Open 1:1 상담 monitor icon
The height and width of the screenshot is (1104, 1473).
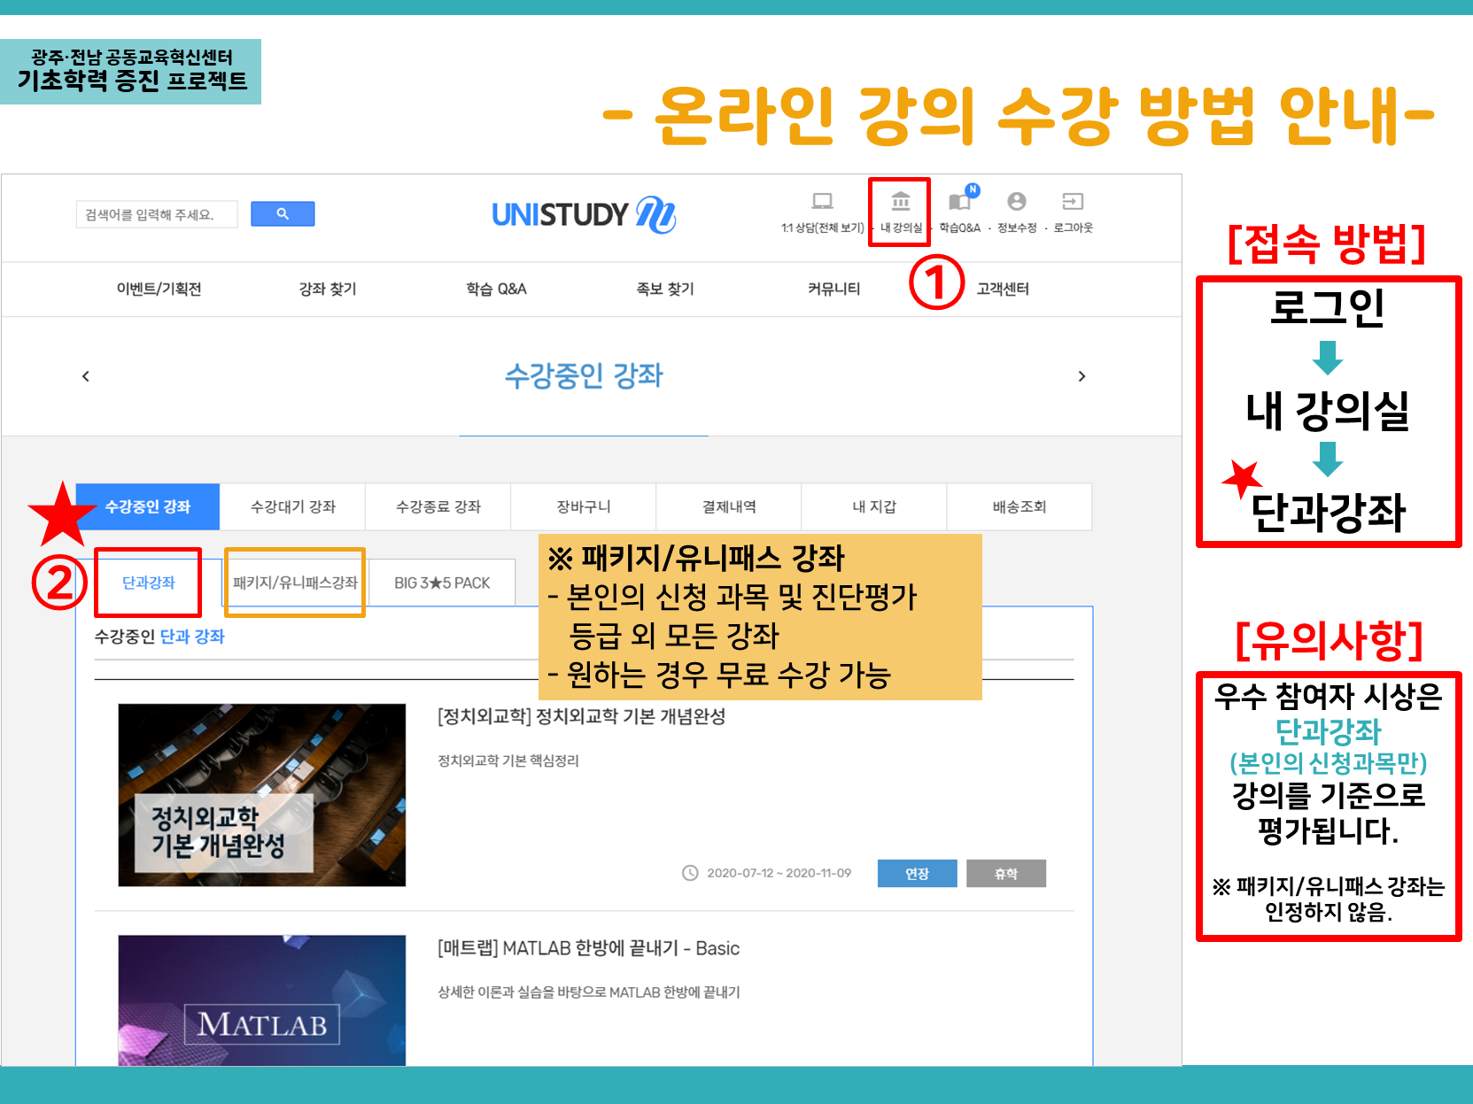pyautogui.click(x=822, y=202)
